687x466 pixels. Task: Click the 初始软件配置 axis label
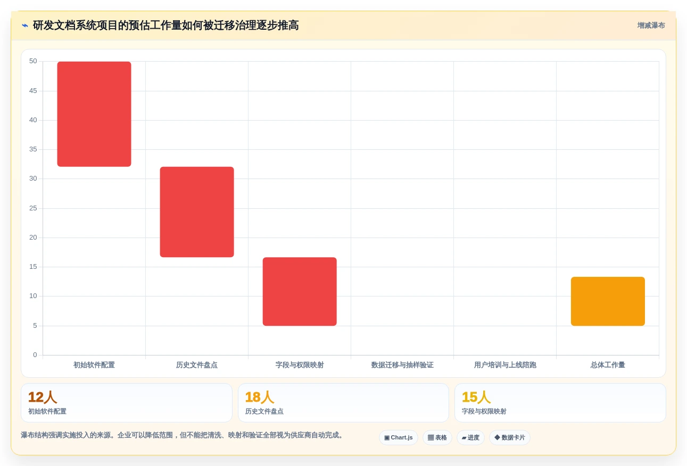(x=94, y=365)
